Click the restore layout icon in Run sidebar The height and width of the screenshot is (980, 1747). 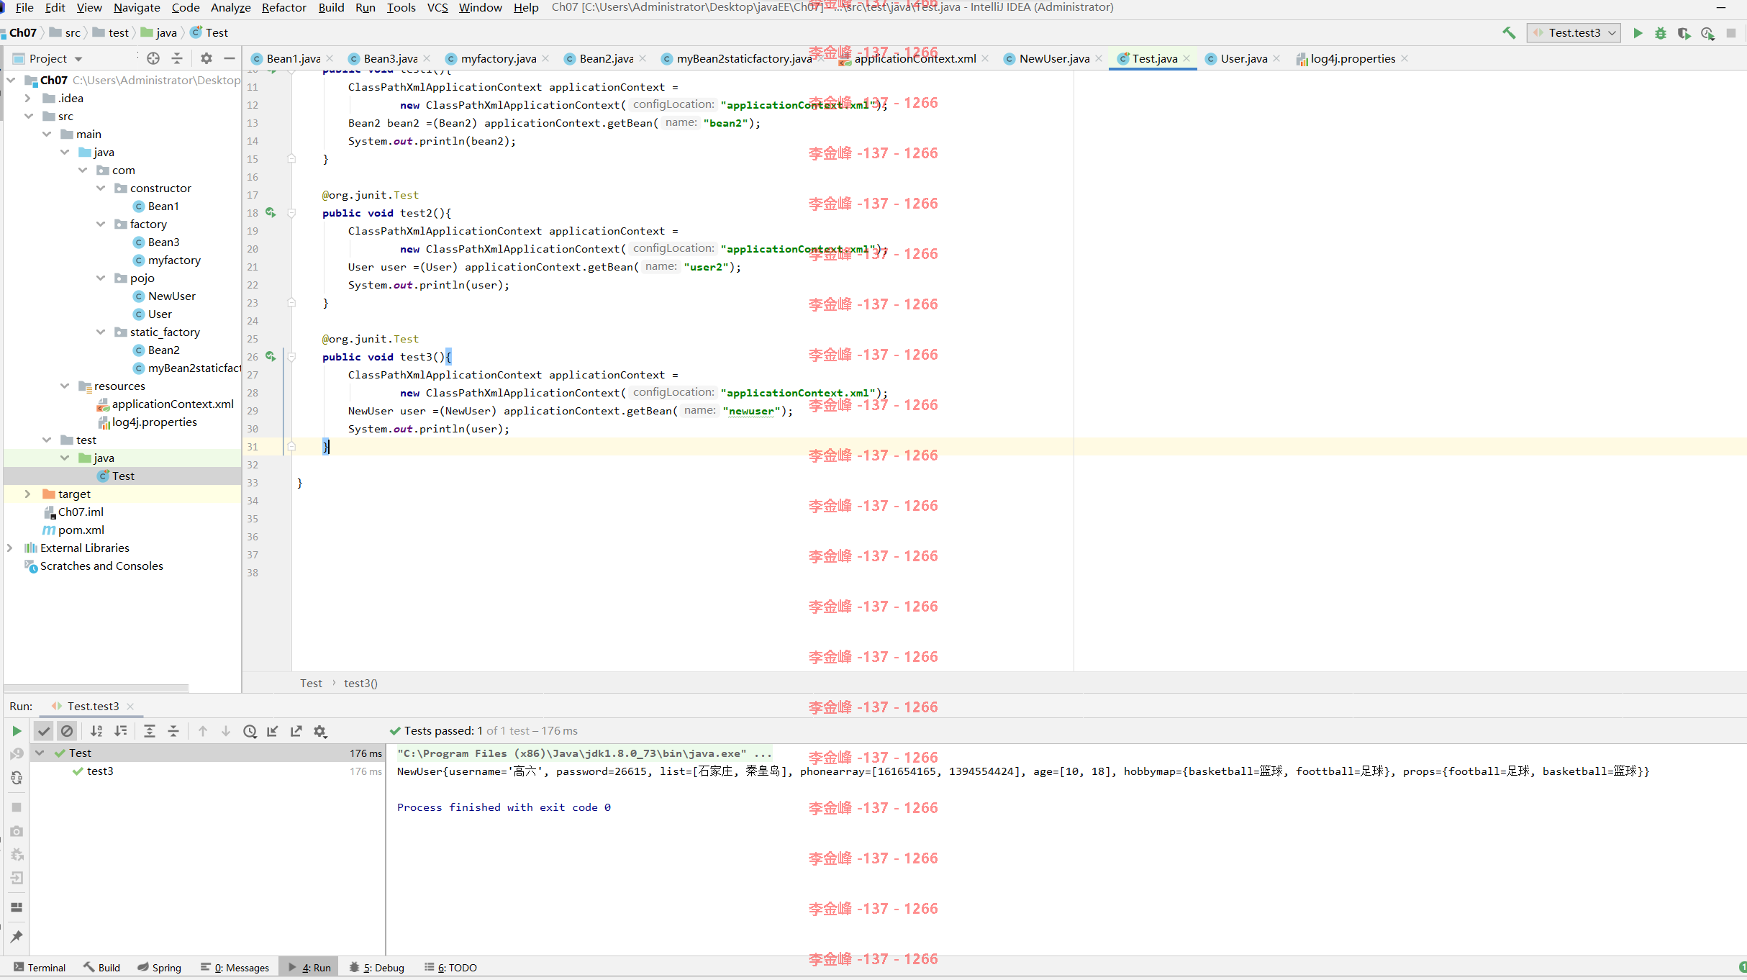coord(17,907)
